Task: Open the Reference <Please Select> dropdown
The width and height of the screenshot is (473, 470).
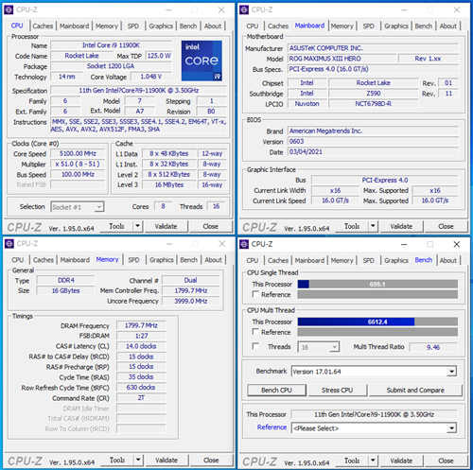Action: [374, 428]
